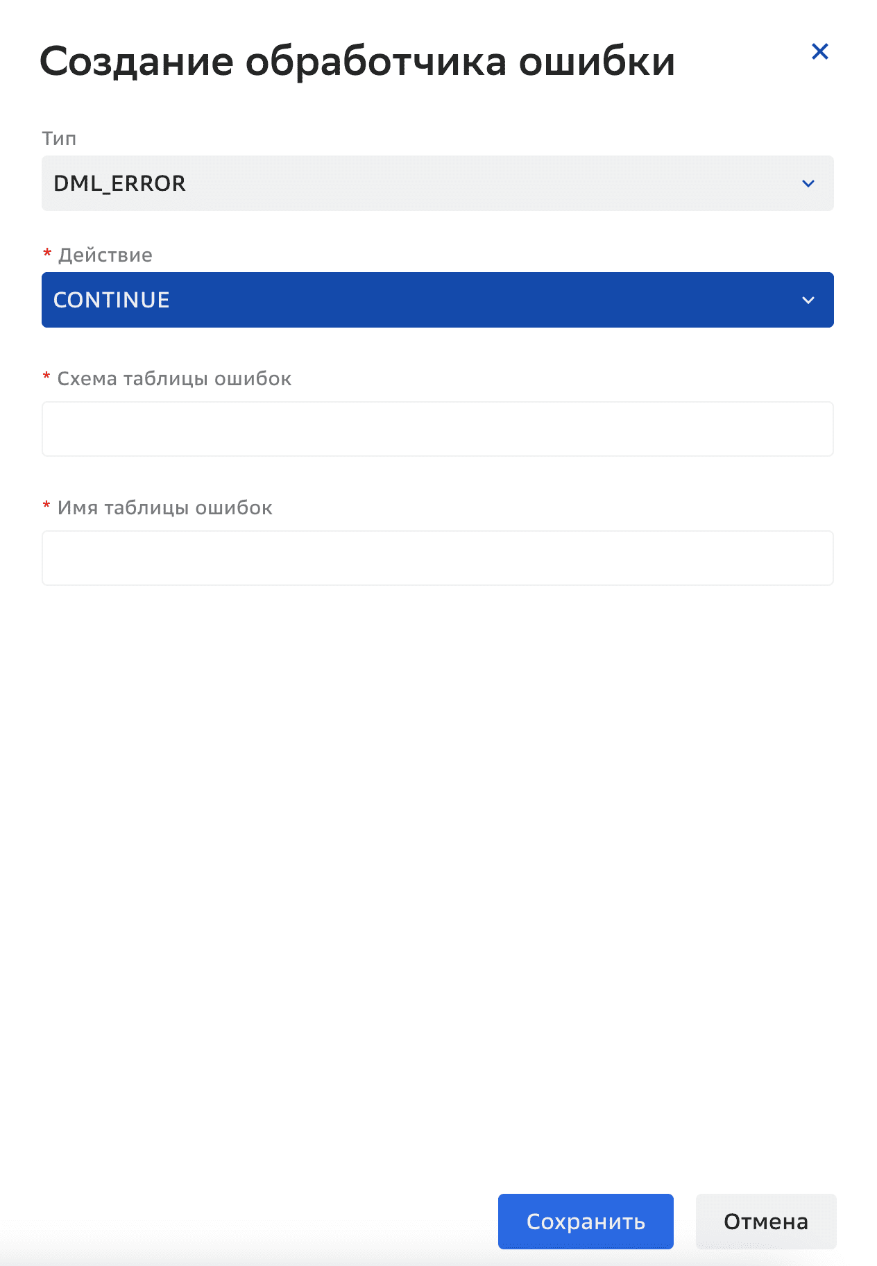Click the Тип field label

pos(59,139)
